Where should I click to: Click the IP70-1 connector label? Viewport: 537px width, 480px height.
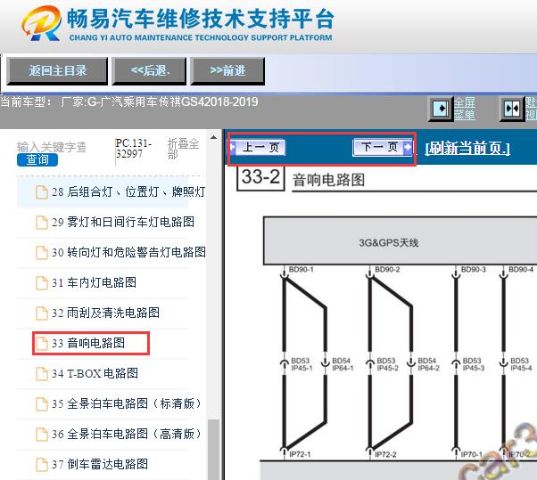coord(472,454)
